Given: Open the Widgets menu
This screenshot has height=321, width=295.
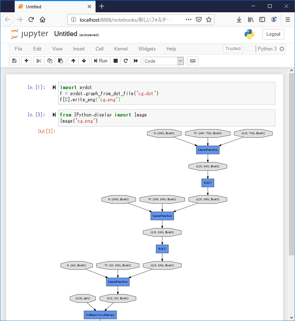Looking at the screenshot, I should [147, 49].
